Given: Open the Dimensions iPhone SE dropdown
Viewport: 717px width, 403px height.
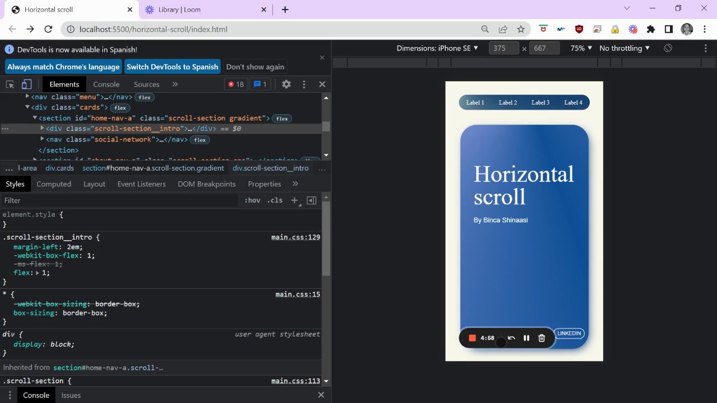Looking at the screenshot, I should point(437,48).
